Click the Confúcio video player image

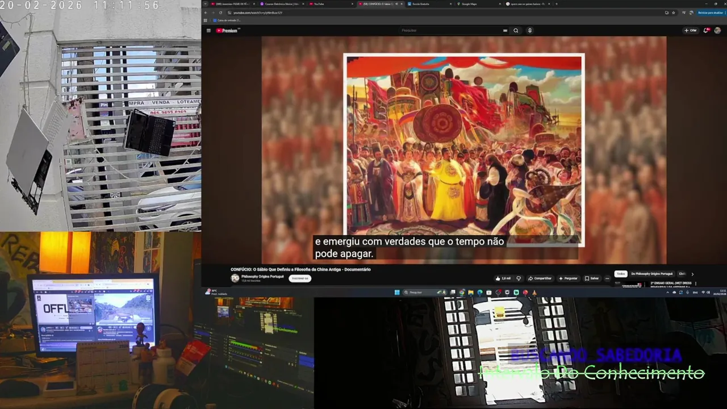coord(463,150)
